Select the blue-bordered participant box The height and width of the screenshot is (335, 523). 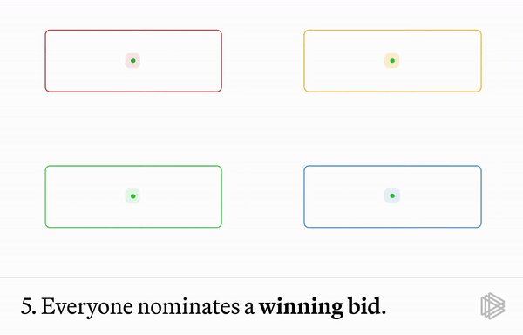click(x=392, y=196)
